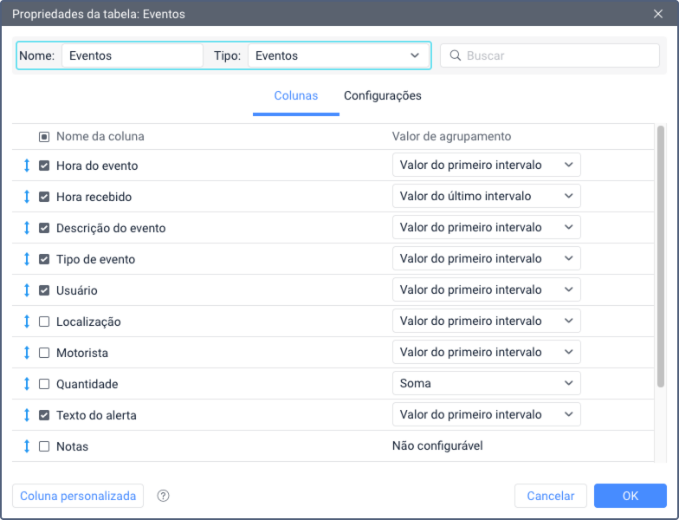Enable the Motorista column checkbox
Screen dimensions: 679x520
coord(44,353)
